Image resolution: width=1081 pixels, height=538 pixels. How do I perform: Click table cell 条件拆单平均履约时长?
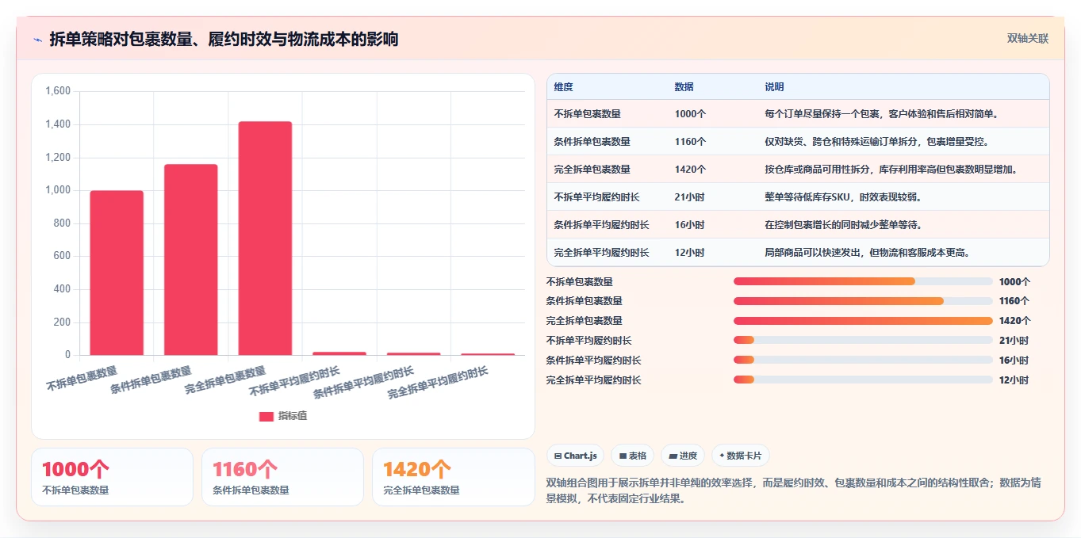click(x=601, y=224)
